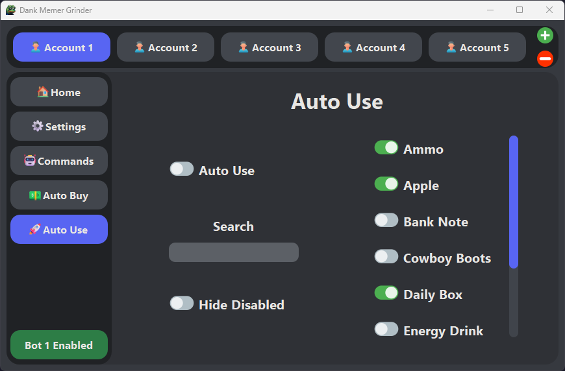Close the Dank Memer Grinder window
The height and width of the screenshot is (371, 565).
pos(549,10)
